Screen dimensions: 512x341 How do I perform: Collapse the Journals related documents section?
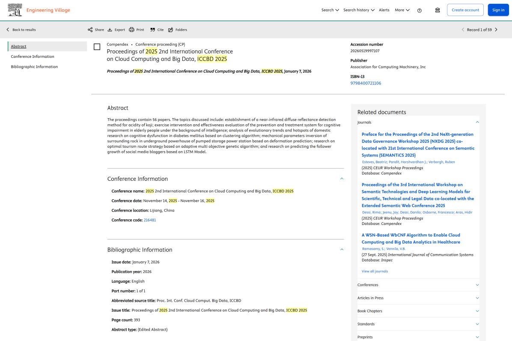tap(477, 122)
